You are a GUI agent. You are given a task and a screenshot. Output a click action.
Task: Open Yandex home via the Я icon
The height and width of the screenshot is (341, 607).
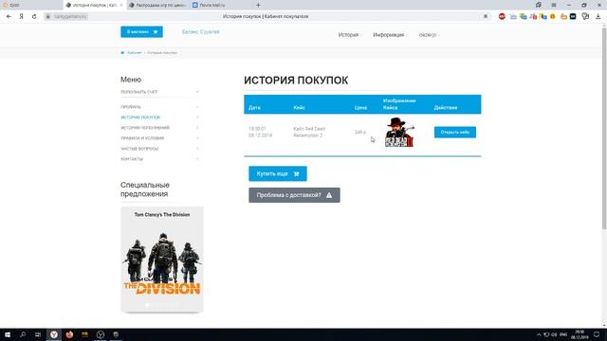(x=21, y=17)
